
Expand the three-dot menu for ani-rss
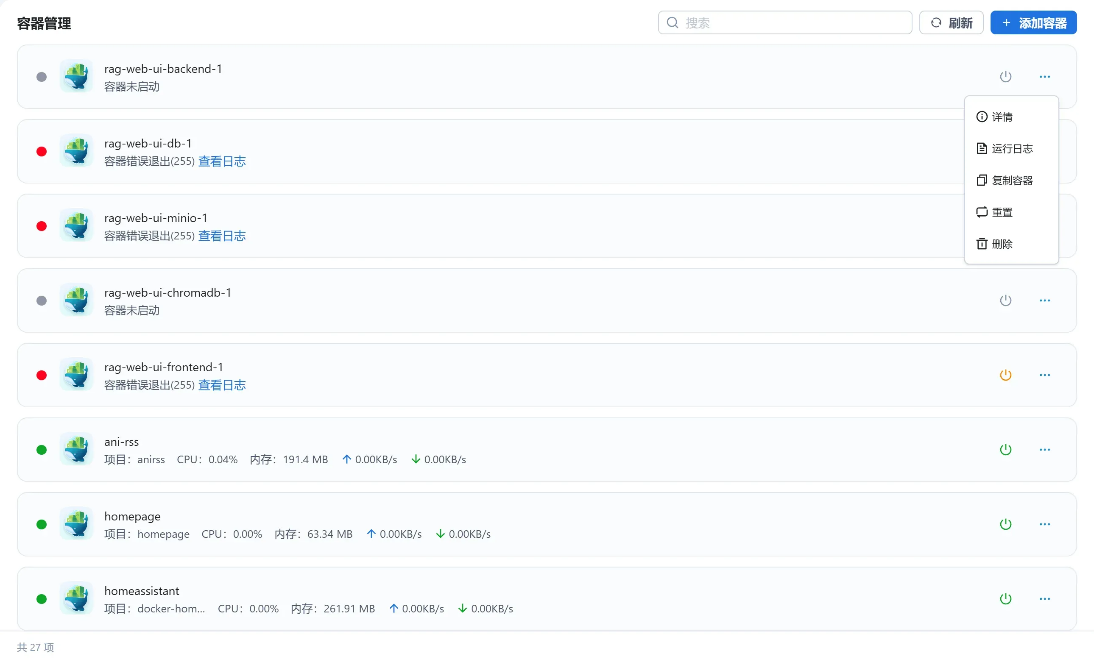point(1044,450)
